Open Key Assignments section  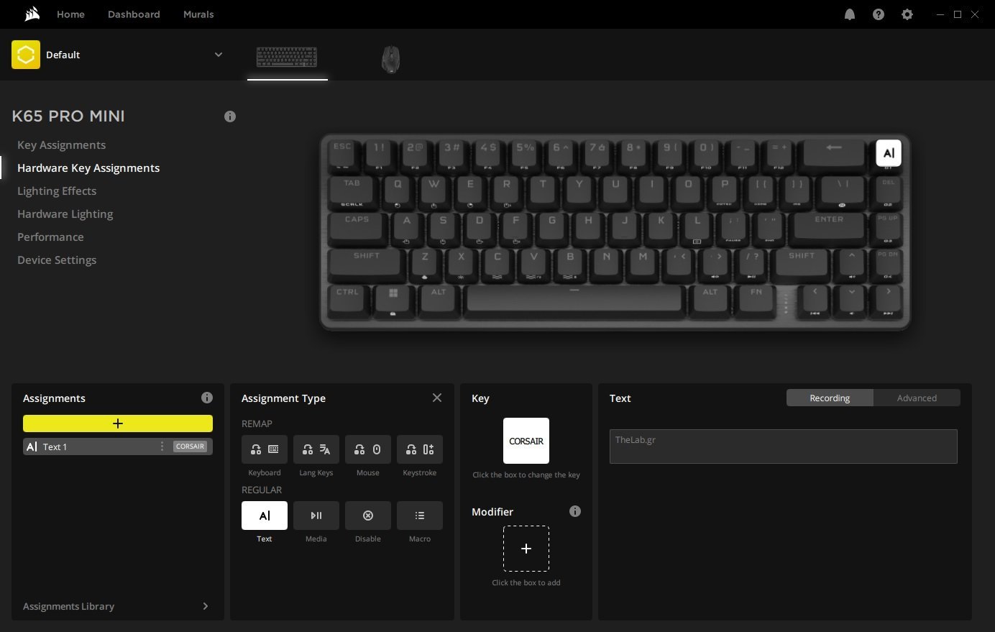click(x=62, y=145)
